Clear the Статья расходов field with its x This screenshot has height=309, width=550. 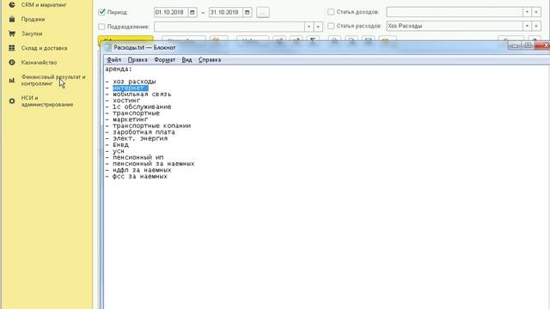click(x=536, y=26)
